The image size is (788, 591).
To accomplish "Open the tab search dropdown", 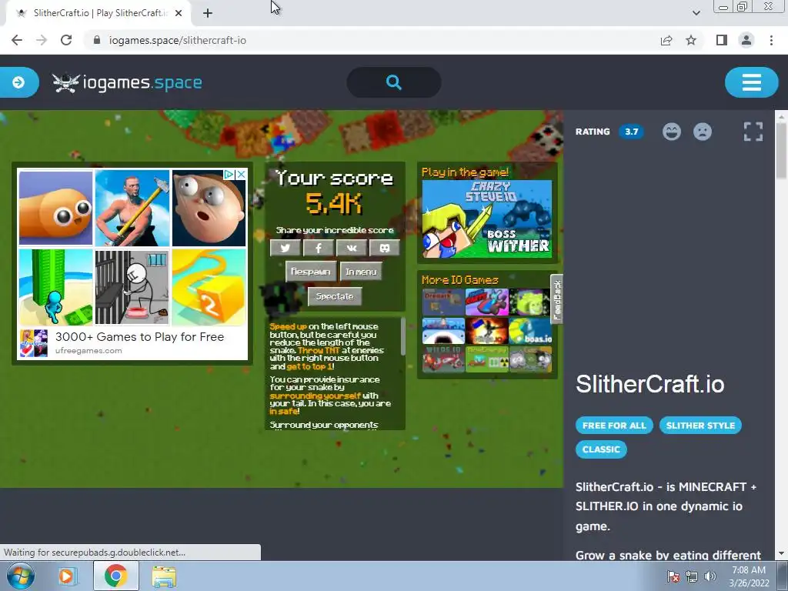I will click(x=696, y=13).
